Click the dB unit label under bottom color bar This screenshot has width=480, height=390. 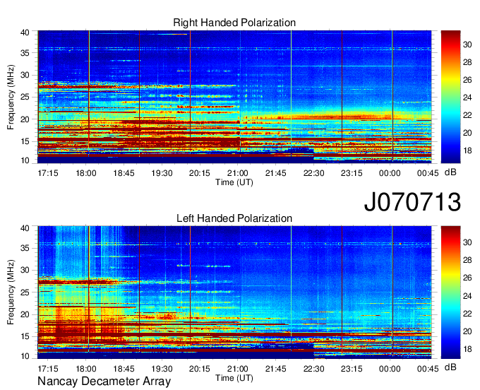coord(450,367)
